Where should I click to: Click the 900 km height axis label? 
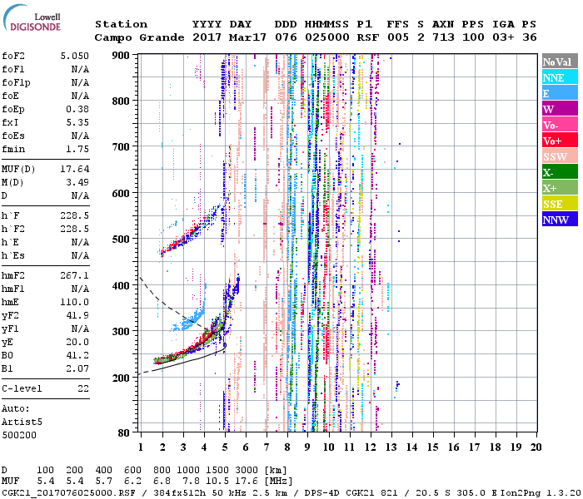[121, 56]
